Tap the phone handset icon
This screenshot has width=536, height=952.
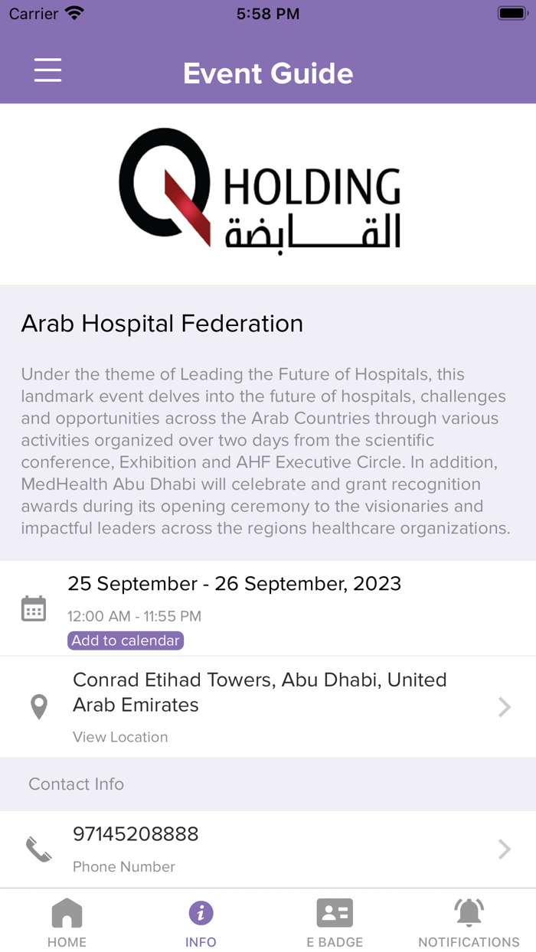(39, 849)
